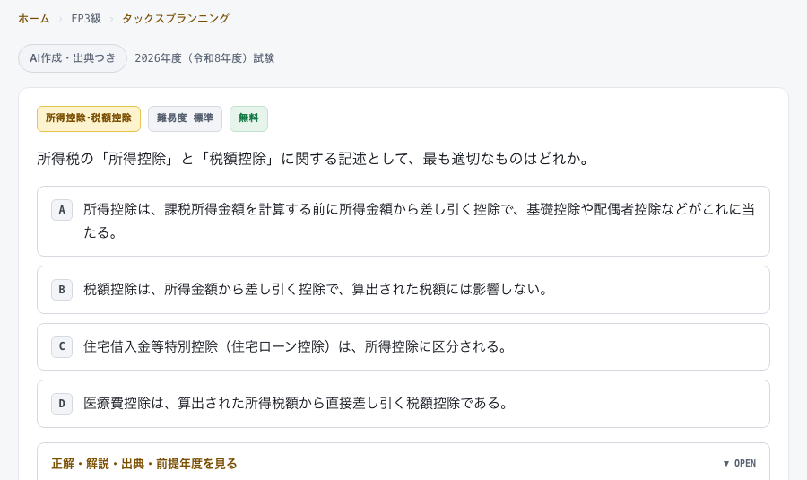Click the letter B badge
Image resolution: width=807 pixels, height=480 pixels.
coord(62,290)
